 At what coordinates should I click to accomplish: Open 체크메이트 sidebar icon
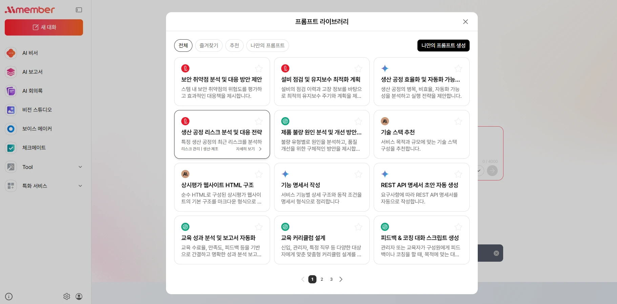pos(11,148)
